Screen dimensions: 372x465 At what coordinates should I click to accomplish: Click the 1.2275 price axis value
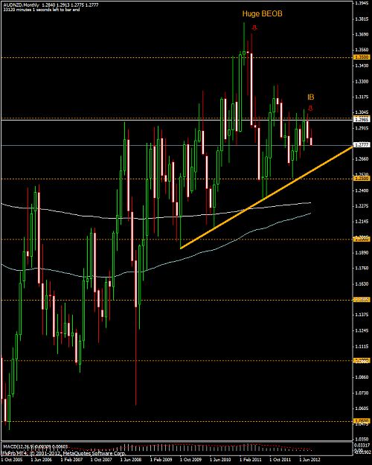coord(362,206)
